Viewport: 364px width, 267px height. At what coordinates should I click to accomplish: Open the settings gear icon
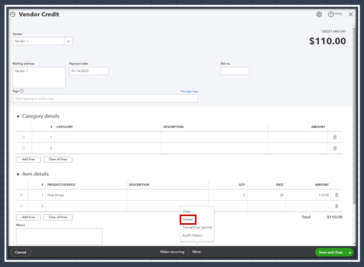coord(319,14)
